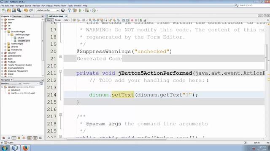Image resolution: width=270 pixels, height=151 pixels.
Task: Click the Open Project toolbar icon
Action: coord(14,10)
